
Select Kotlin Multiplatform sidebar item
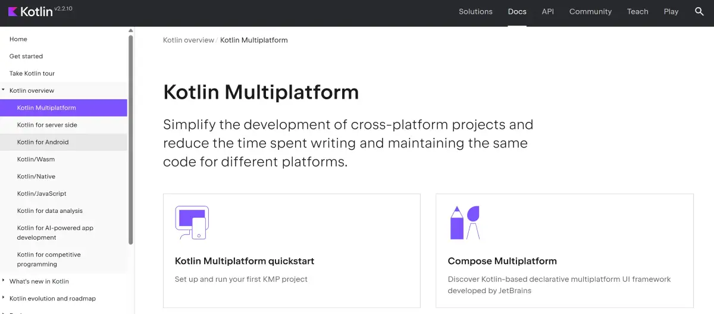pos(64,108)
